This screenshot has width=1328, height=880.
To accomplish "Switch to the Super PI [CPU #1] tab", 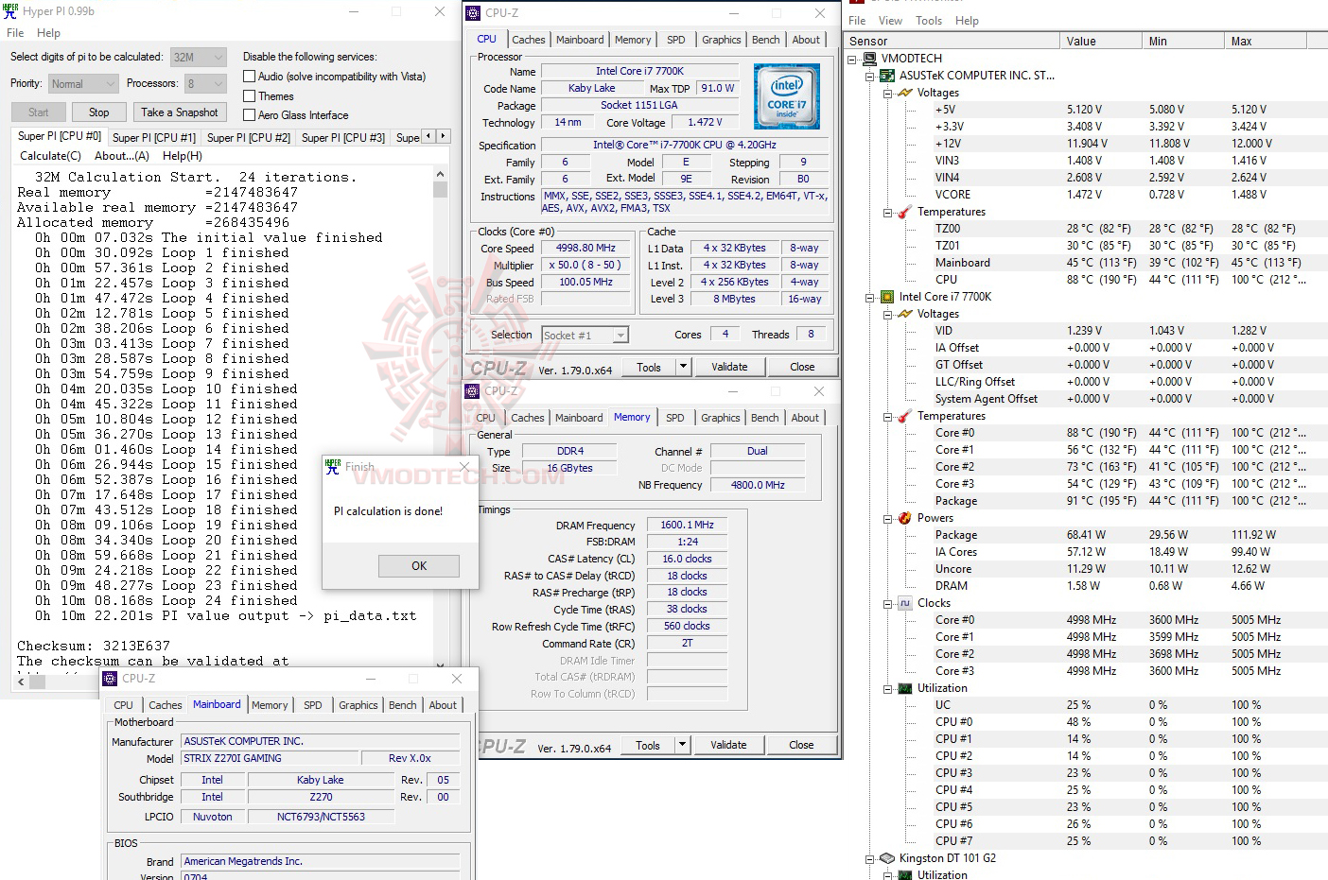I will pos(154,137).
